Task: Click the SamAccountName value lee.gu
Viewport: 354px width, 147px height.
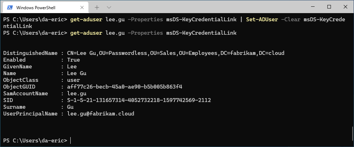Action: [x=76, y=94]
